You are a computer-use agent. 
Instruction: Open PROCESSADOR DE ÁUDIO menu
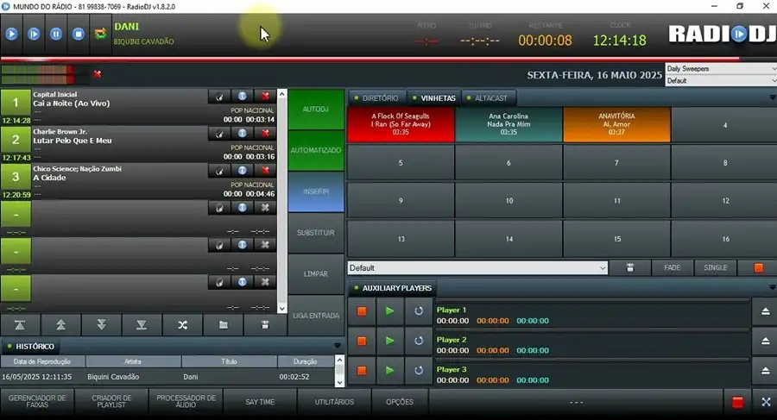pos(186,402)
